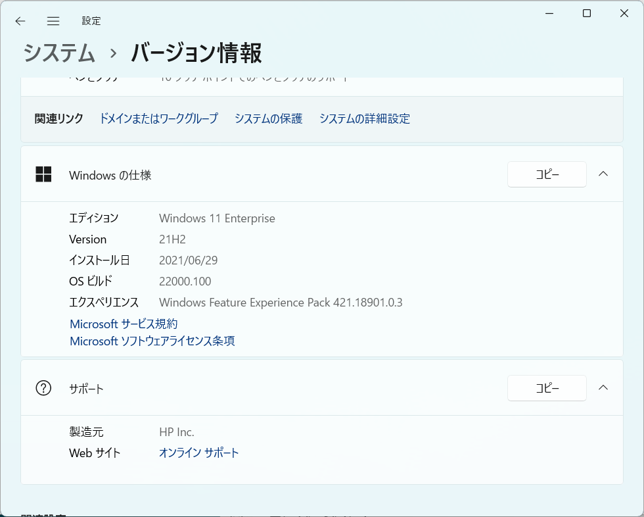Collapse the サポート section
Screen dimensions: 644x517
coord(603,387)
